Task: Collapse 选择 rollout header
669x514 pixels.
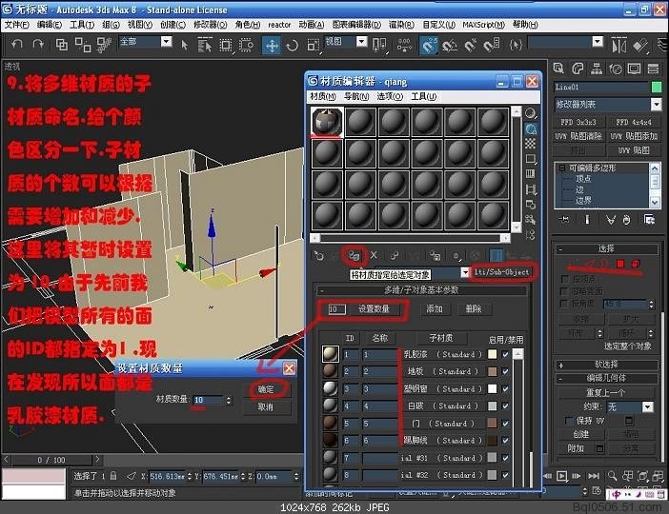Action: click(606, 248)
